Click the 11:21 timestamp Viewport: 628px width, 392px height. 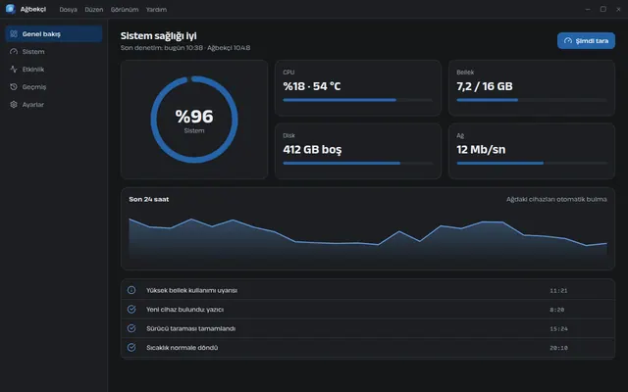pos(558,291)
